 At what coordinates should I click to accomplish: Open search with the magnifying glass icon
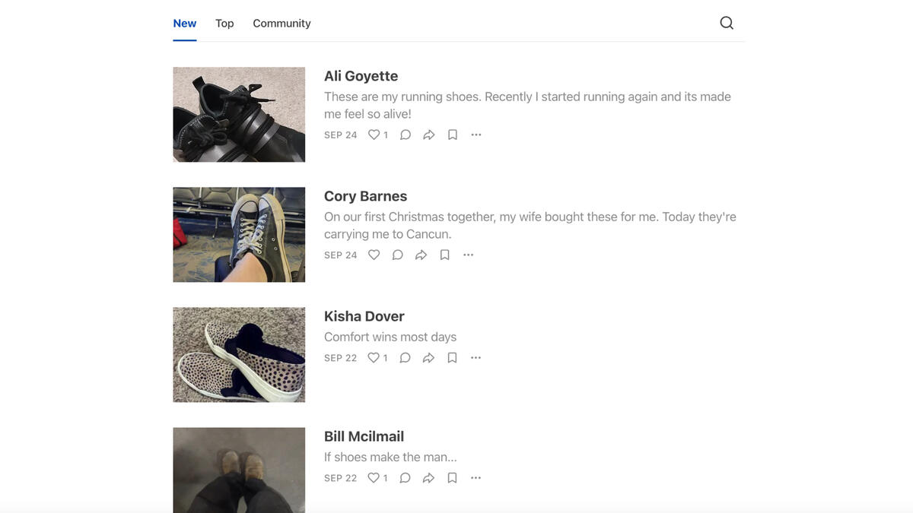(x=727, y=23)
